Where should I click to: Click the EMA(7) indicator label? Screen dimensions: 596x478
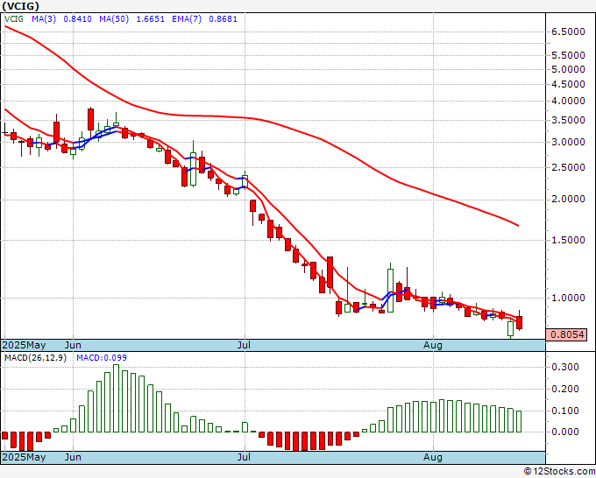click(x=187, y=19)
